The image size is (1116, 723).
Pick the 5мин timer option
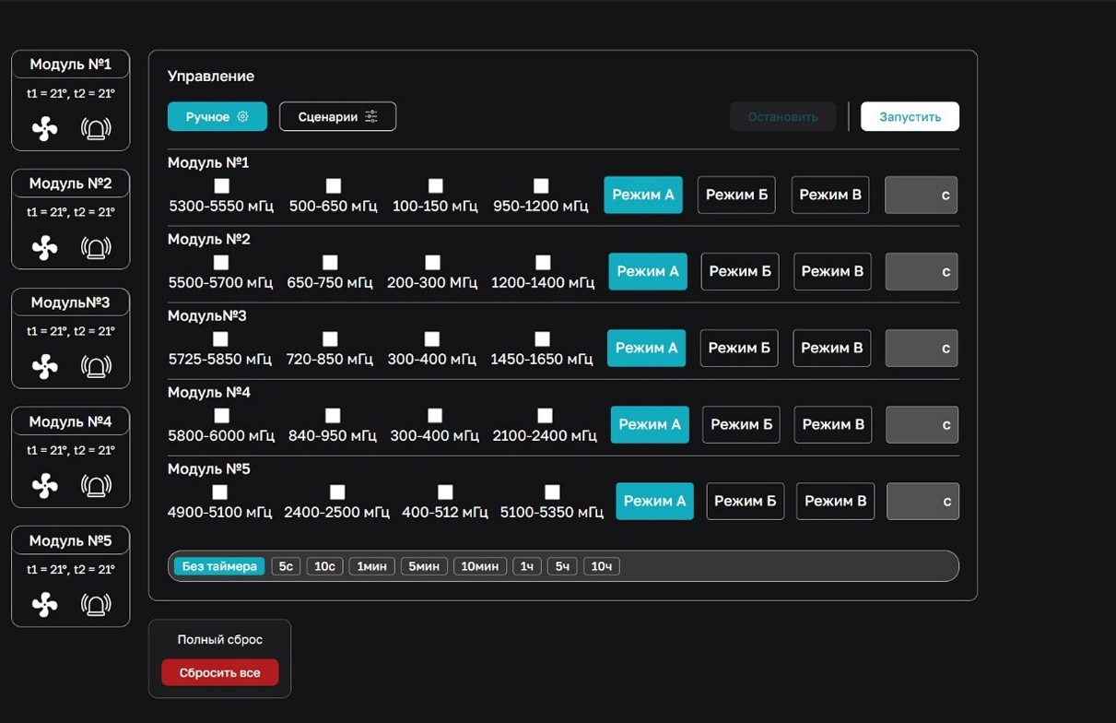tap(424, 566)
